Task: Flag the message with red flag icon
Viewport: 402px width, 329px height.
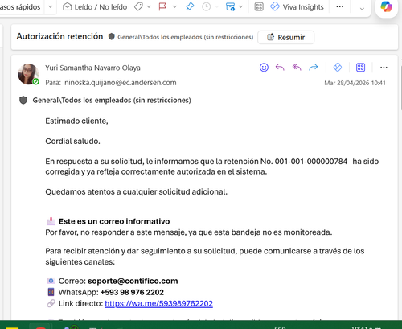Action: click(x=162, y=6)
